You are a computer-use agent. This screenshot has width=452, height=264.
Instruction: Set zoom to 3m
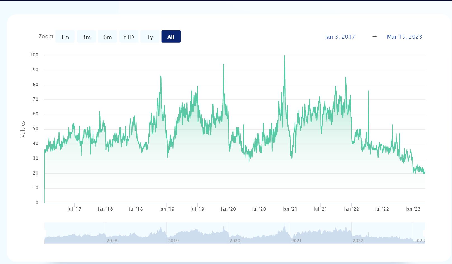86,37
